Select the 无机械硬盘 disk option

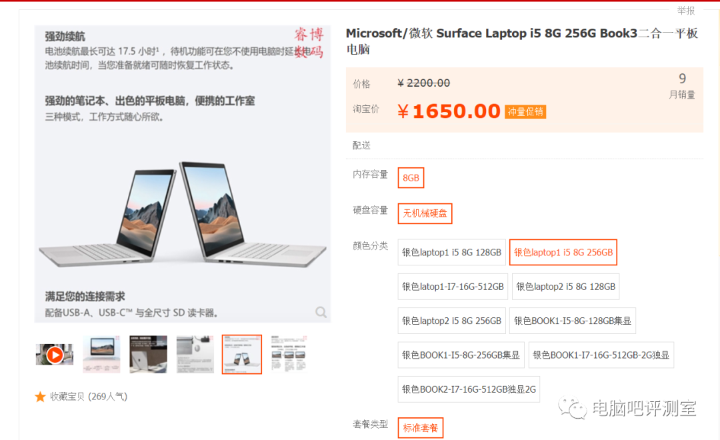pyautogui.click(x=425, y=213)
